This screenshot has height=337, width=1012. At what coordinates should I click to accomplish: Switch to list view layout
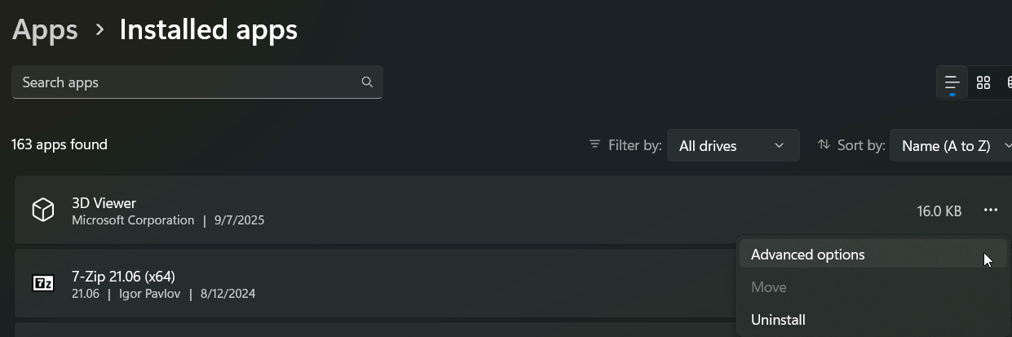(x=952, y=82)
